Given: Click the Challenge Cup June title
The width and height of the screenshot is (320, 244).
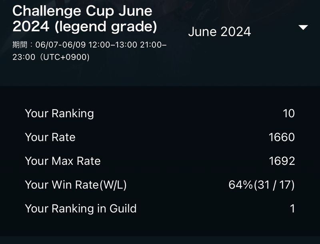Looking at the screenshot, I should (82, 11).
